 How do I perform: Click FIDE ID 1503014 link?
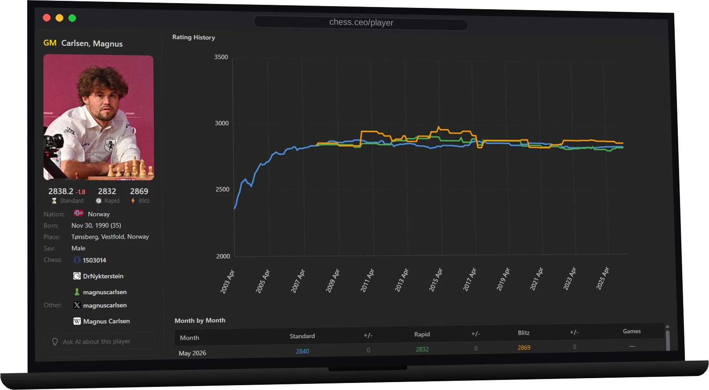click(94, 260)
